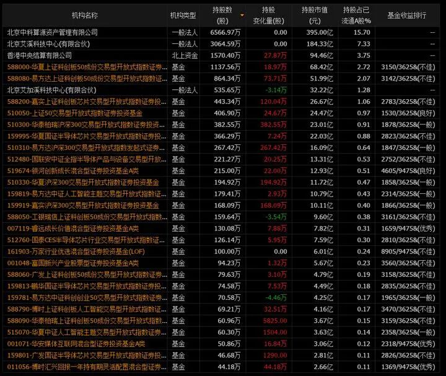This screenshot has width=446, height=376.
Task: Open fund link 588000-华夏上证科创板50成份
Action: tap(87, 67)
